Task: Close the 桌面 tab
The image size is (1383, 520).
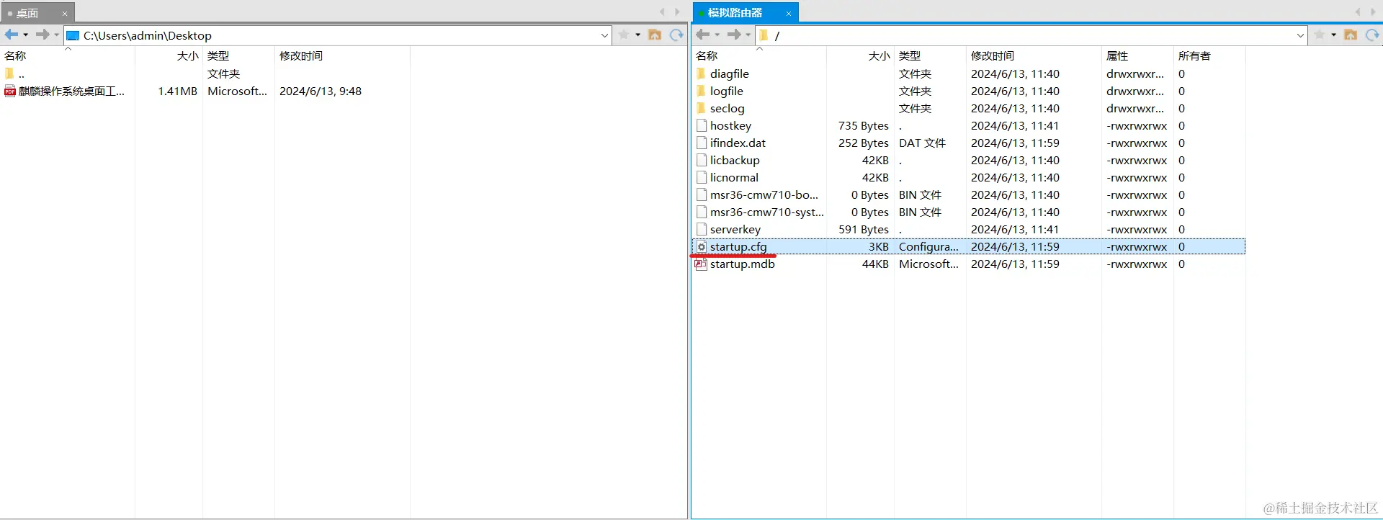Action: tap(65, 14)
